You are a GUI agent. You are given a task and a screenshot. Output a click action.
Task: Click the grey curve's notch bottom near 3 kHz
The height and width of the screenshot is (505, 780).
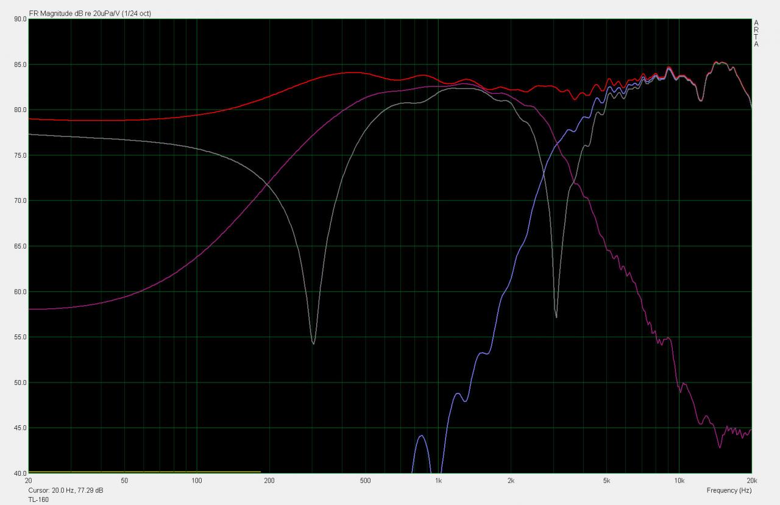pos(556,316)
